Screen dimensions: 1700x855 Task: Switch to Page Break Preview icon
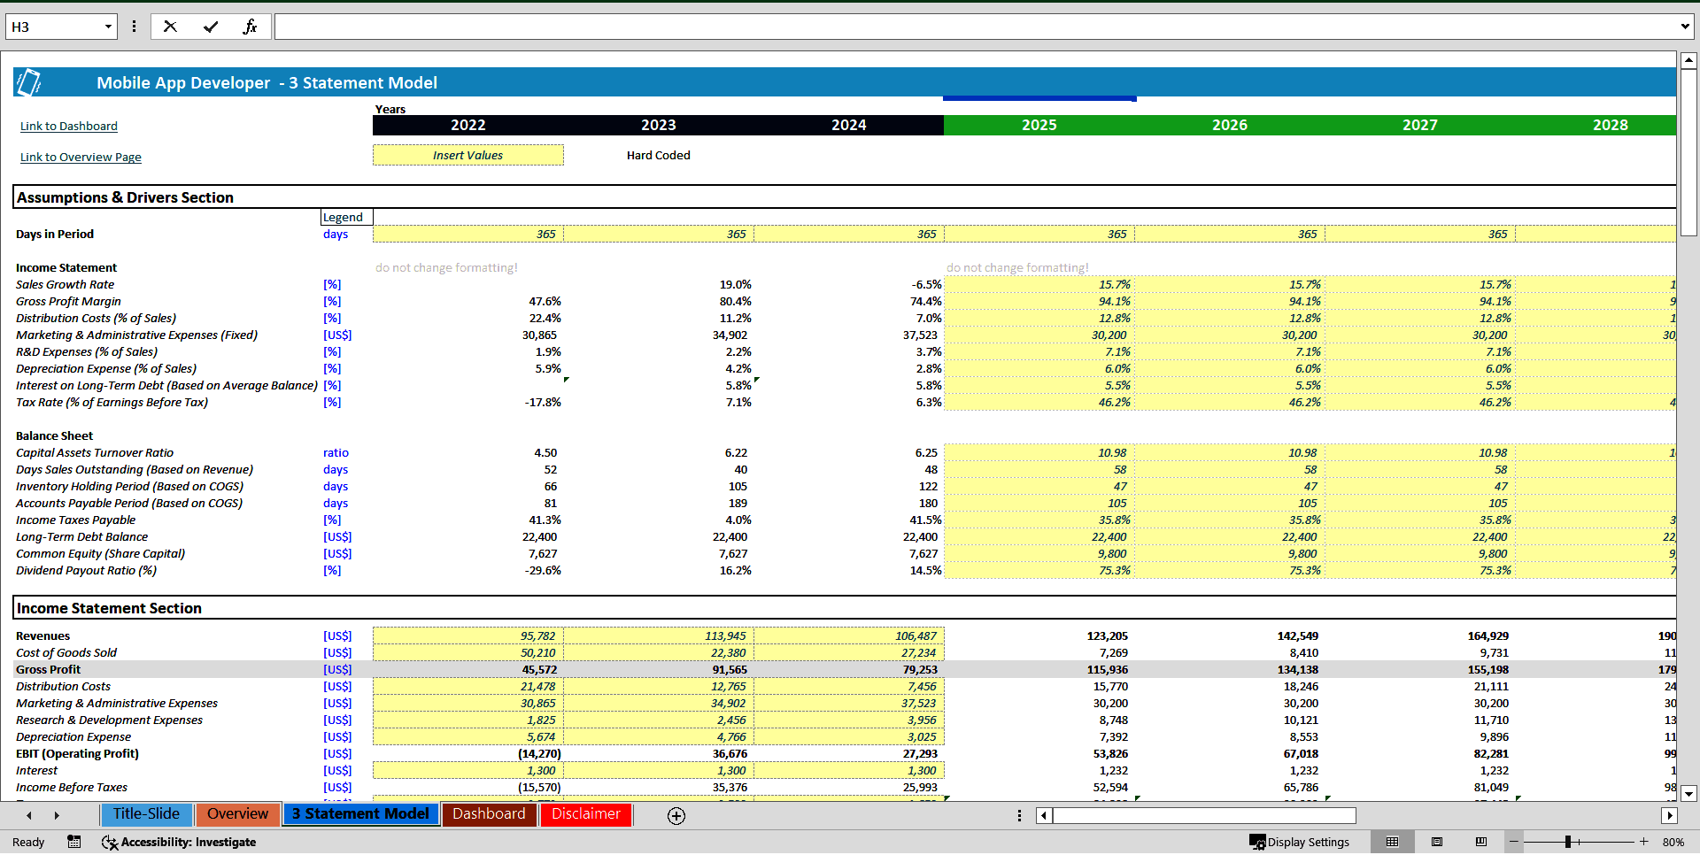click(1481, 842)
